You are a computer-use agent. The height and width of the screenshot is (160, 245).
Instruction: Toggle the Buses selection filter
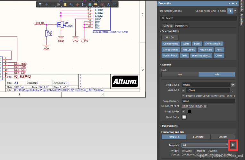pyautogui.click(x=197, y=44)
